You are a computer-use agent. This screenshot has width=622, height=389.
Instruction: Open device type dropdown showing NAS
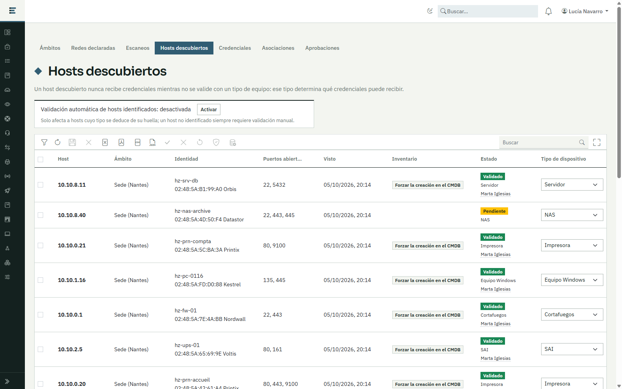(572, 215)
